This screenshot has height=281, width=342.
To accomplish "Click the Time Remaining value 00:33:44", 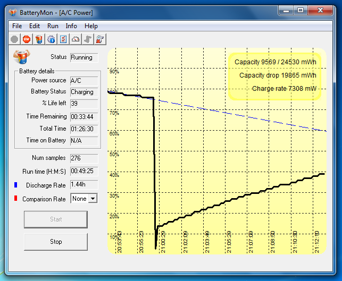I will (84, 117).
